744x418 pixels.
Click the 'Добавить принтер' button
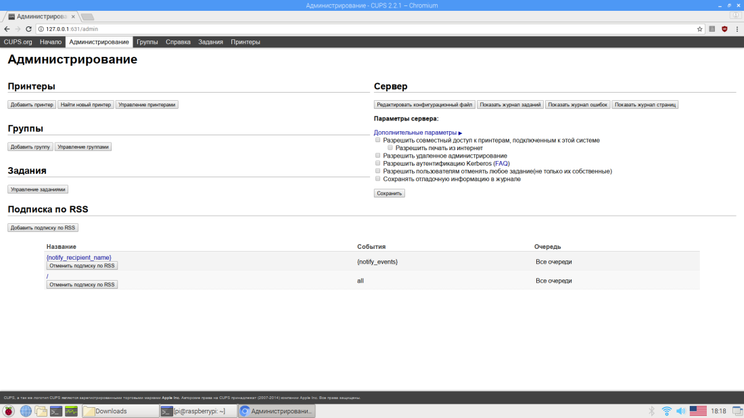[32, 105]
